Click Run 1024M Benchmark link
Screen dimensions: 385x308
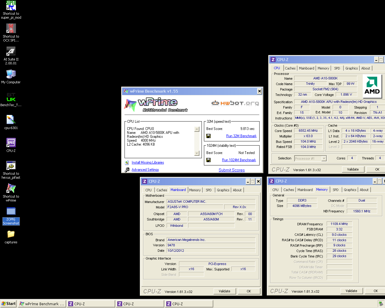tap(239, 160)
